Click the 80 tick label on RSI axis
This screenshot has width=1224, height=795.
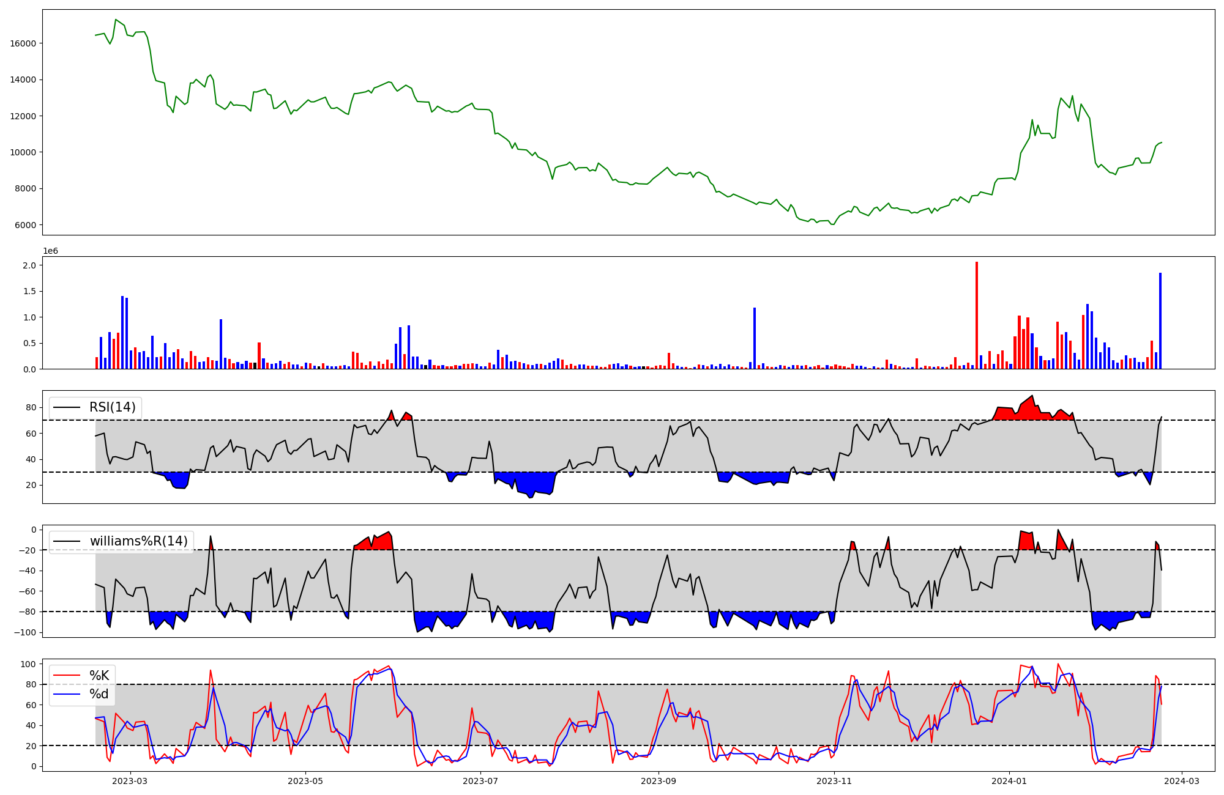[31, 407]
